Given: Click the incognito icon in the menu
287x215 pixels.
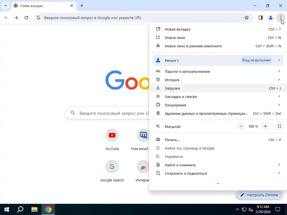Looking at the screenshot, I should pos(158,46).
